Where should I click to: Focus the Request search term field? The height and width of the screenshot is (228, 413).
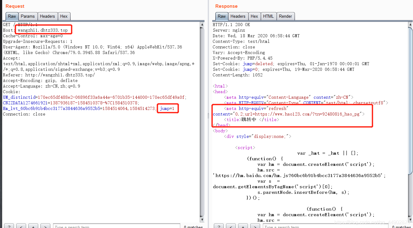point(117,226)
